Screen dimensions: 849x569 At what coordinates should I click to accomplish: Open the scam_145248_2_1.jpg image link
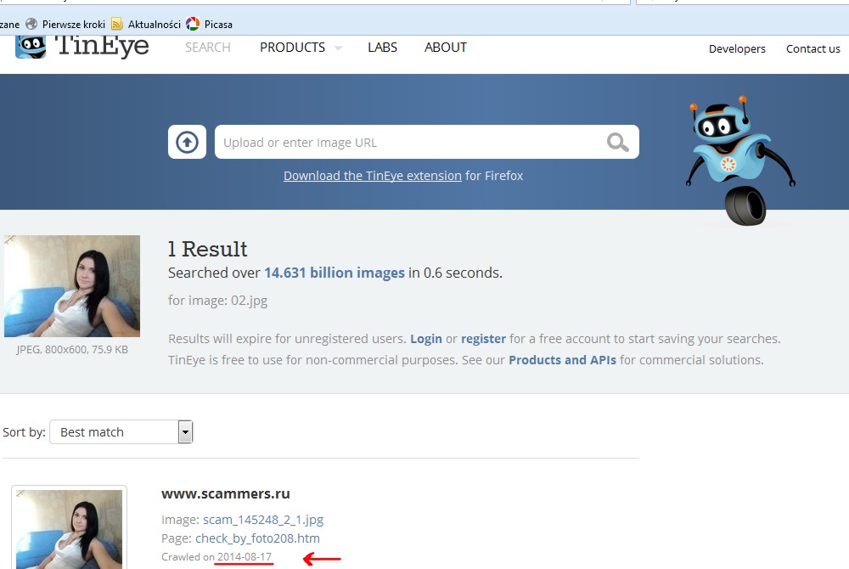(262, 520)
